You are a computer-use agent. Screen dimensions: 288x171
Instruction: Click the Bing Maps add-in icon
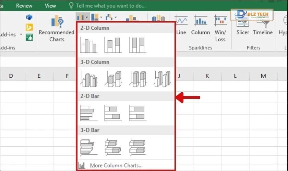pos(29,27)
